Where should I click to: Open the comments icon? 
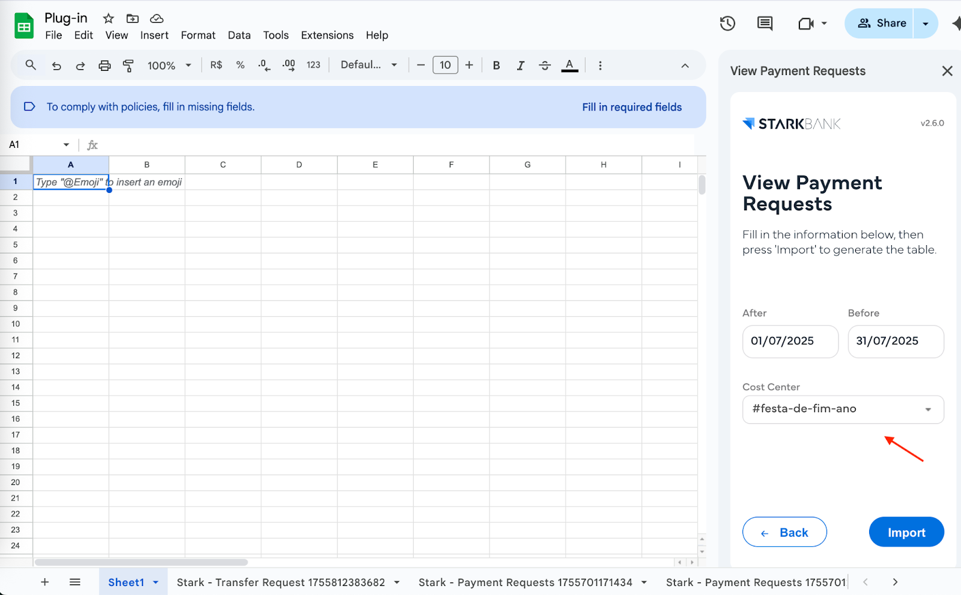point(765,23)
